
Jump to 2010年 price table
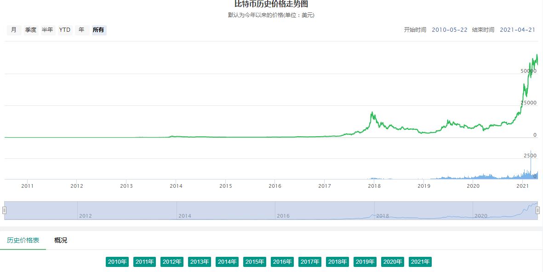[x=117, y=262]
